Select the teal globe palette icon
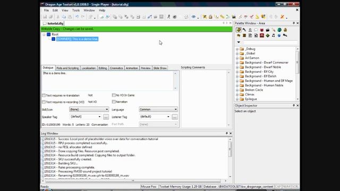The image size is (340, 191). (279, 30)
